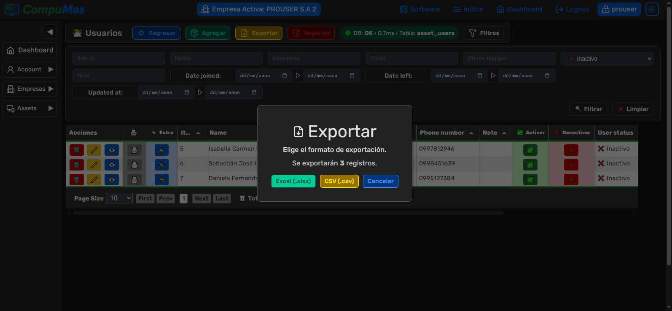The image size is (672, 311).
Task: Focus the Username filter field
Action: (314, 58)
